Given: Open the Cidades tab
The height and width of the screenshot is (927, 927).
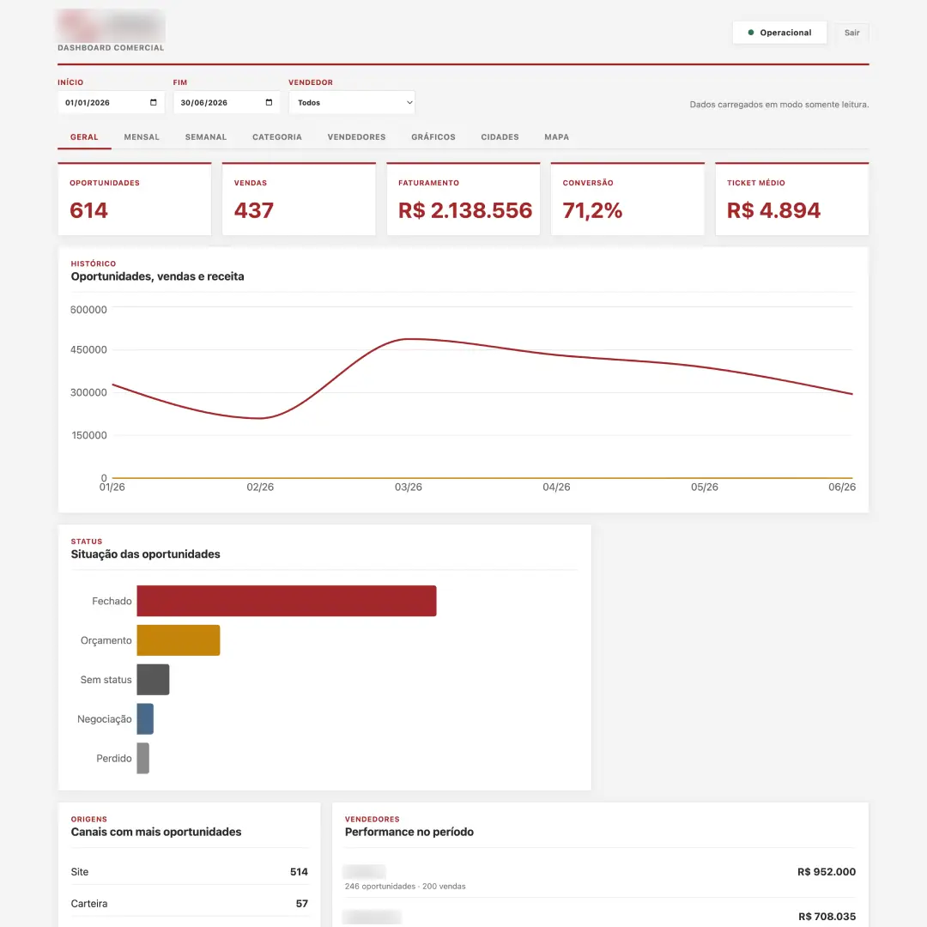Looking at the screenshot, I should (x=500, y=137).
